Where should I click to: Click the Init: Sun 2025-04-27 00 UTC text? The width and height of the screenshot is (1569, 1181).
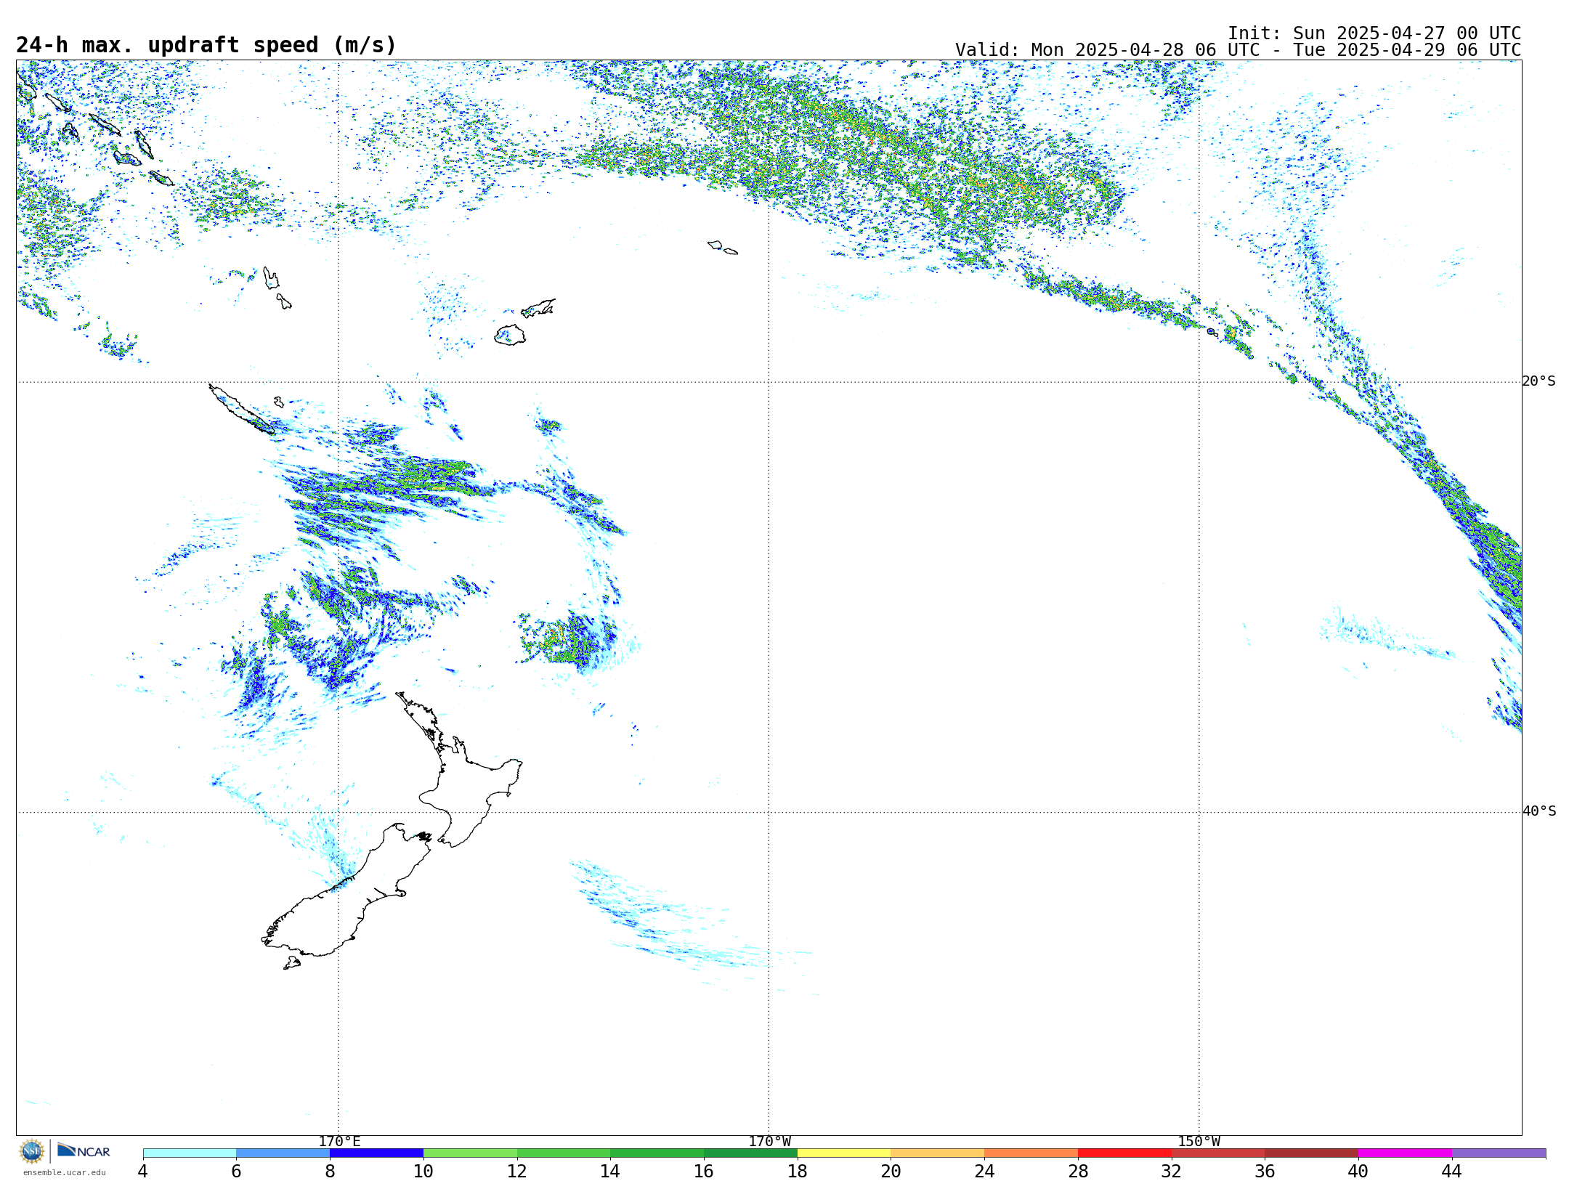[x=1374, y=33]
